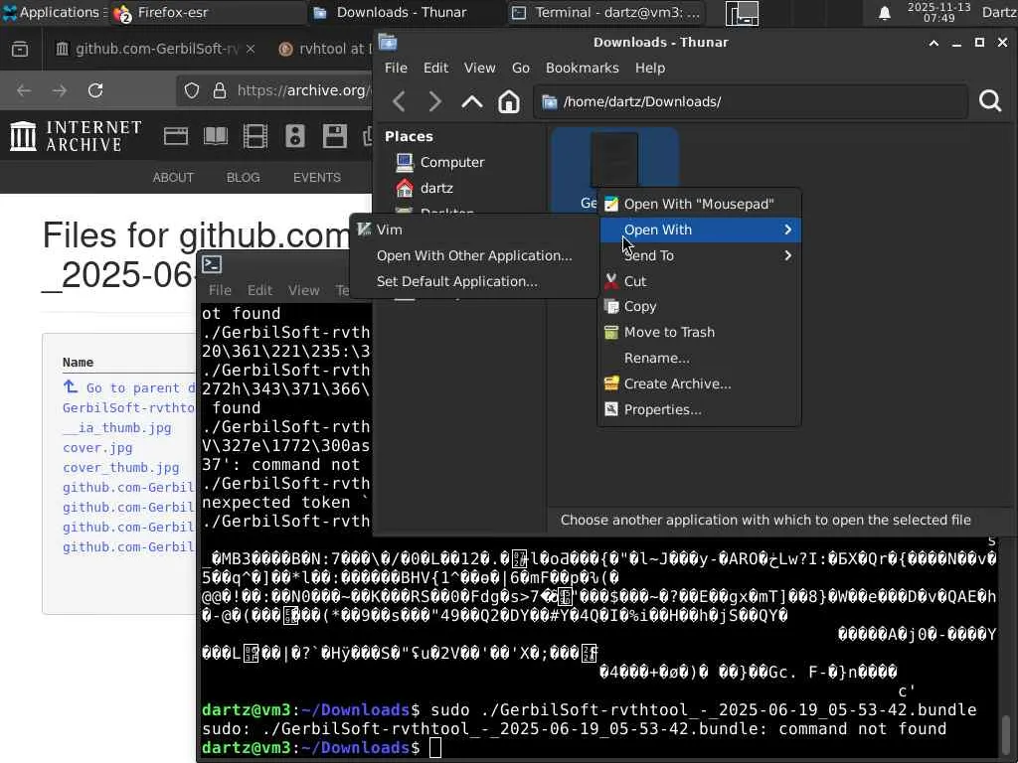
Task: Go to parent folder in Thunar
Action: click(x=472, y=102)
